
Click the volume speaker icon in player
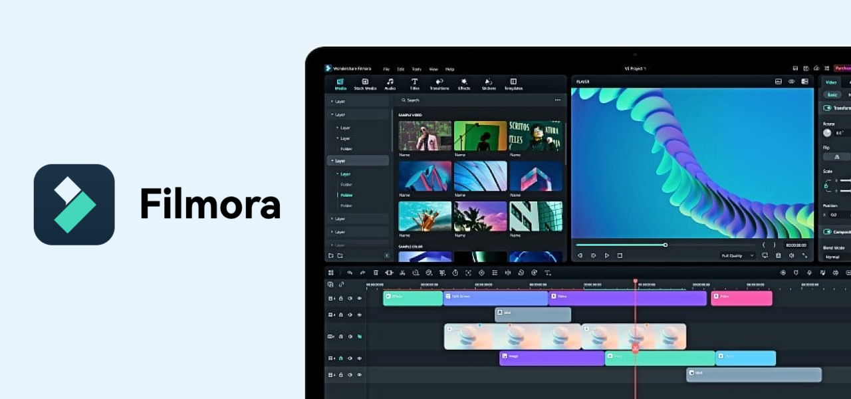pos(791,255)
